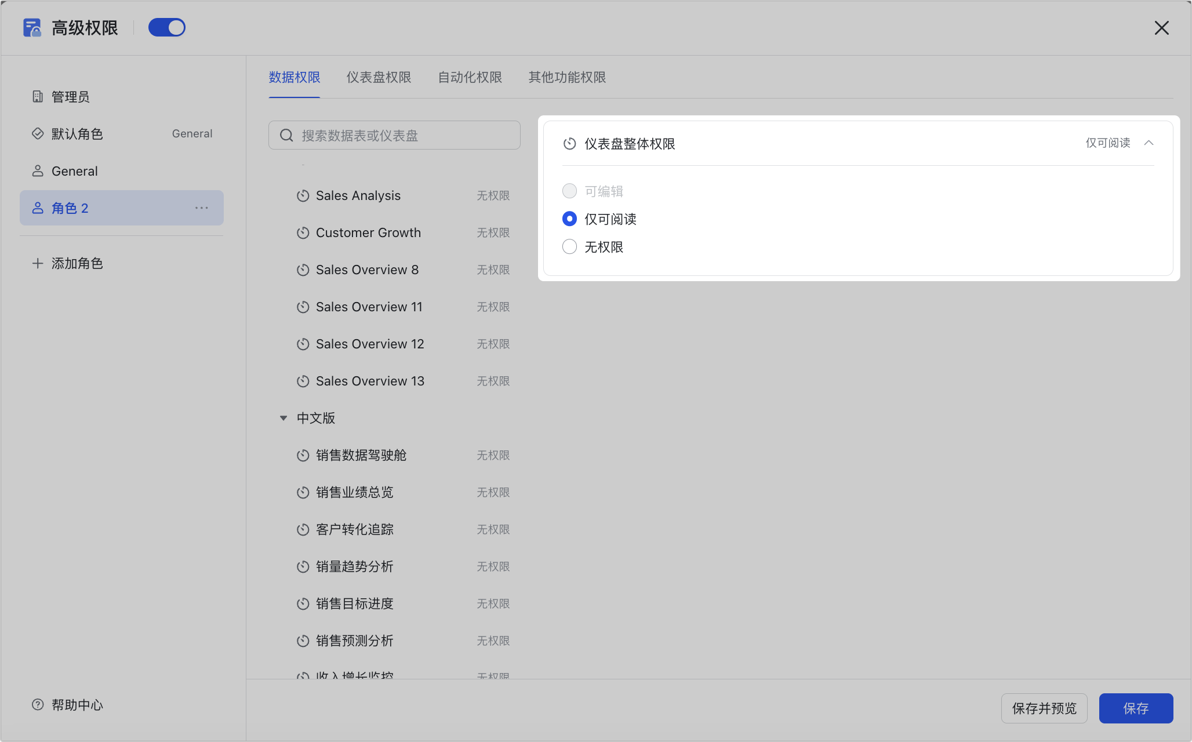Screen dimensions: 1192x742
Task: Open the General role
Action: 121,171
